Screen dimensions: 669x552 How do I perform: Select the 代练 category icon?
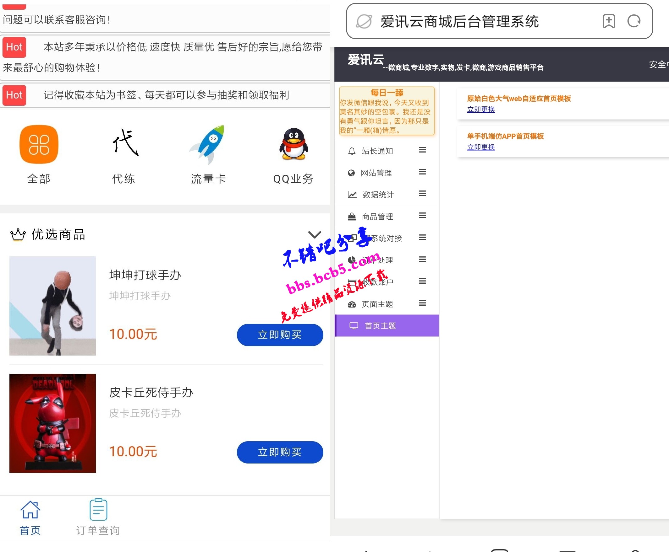125,142
